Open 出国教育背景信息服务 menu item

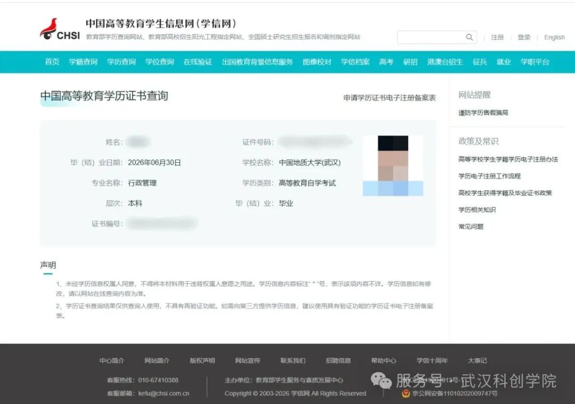click(258, 62)
